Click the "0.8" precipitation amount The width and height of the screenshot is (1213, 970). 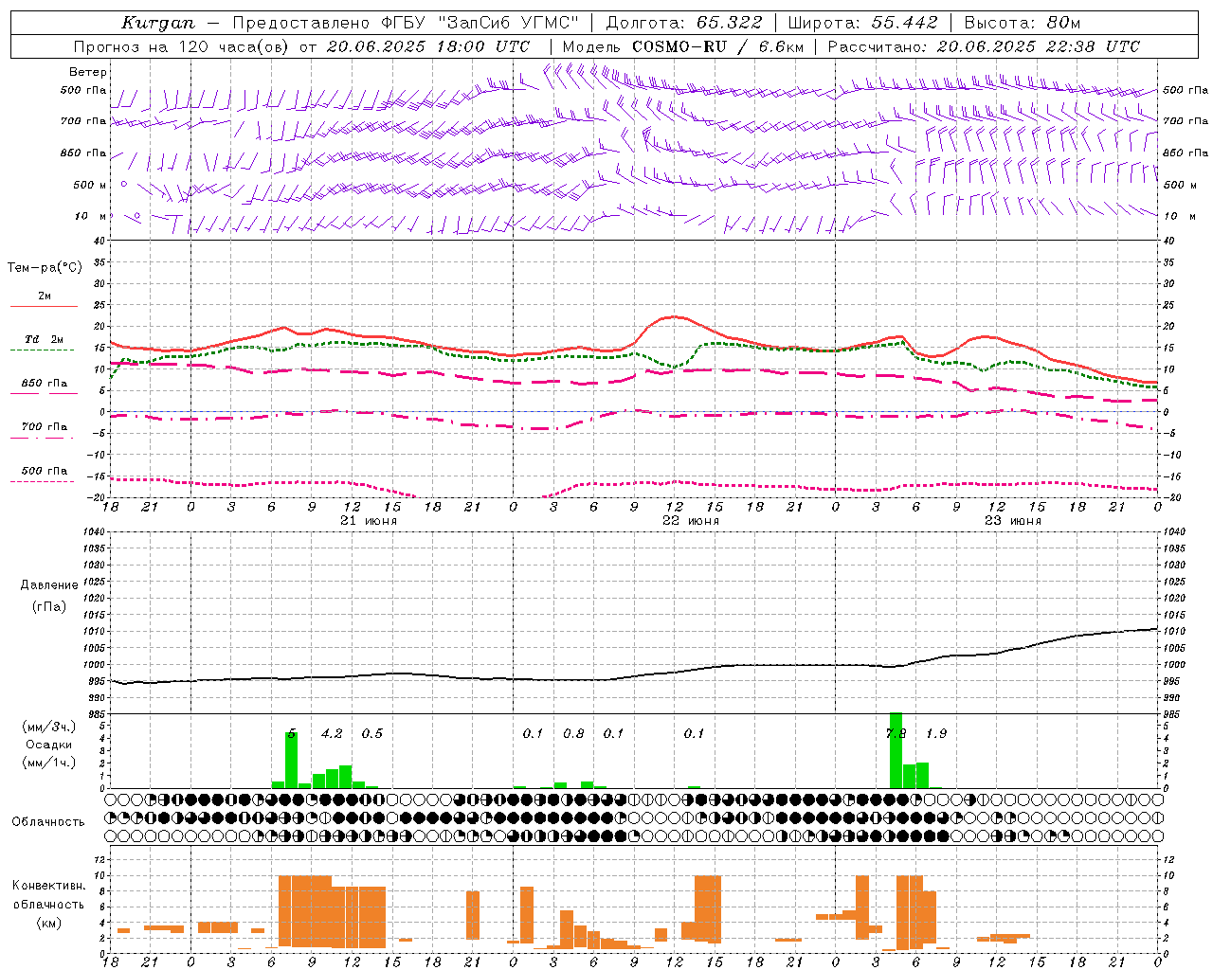tap(573, 733)
